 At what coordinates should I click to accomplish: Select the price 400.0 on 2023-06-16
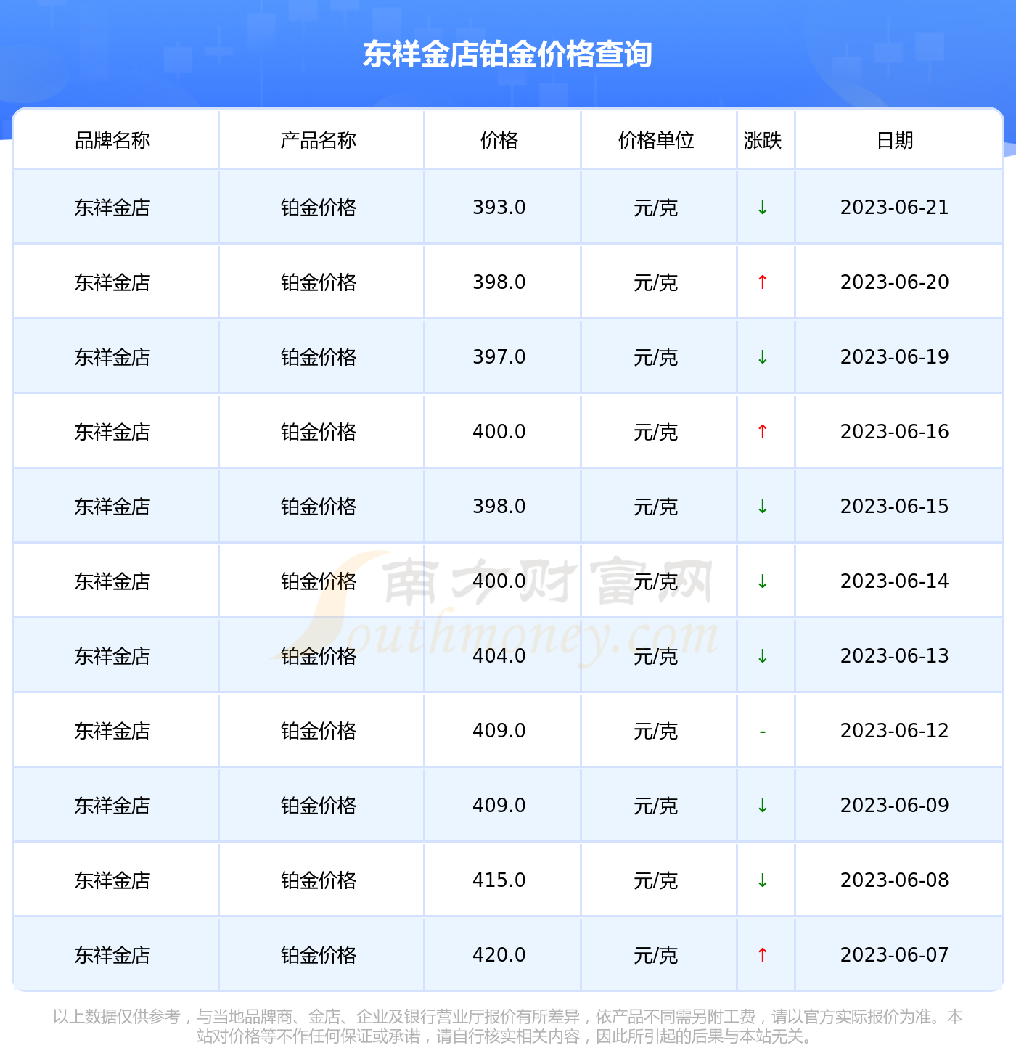pos(499,432)
